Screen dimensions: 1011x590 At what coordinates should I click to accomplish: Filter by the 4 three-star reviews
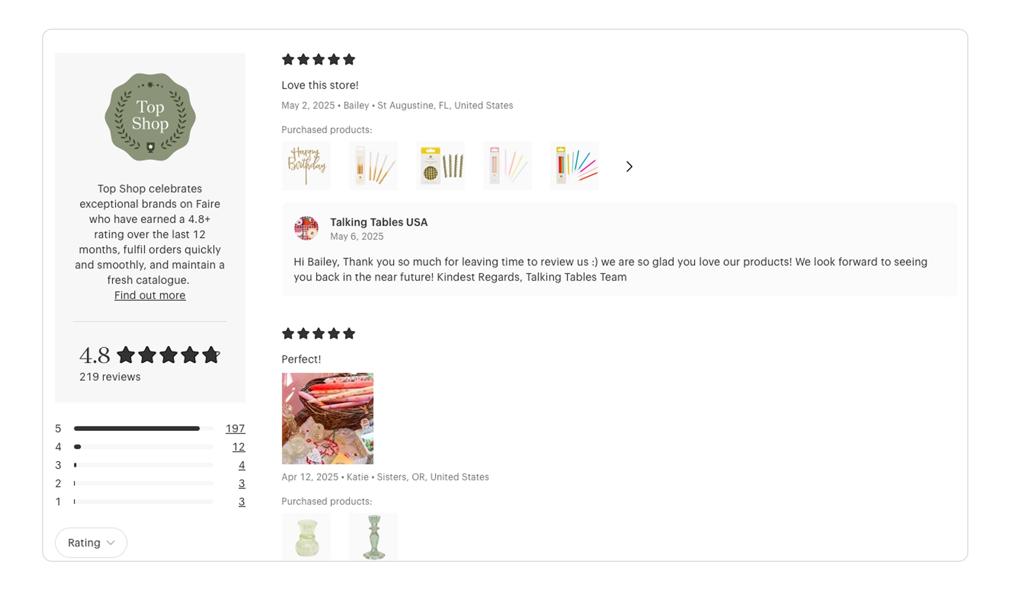pos(241,465)
